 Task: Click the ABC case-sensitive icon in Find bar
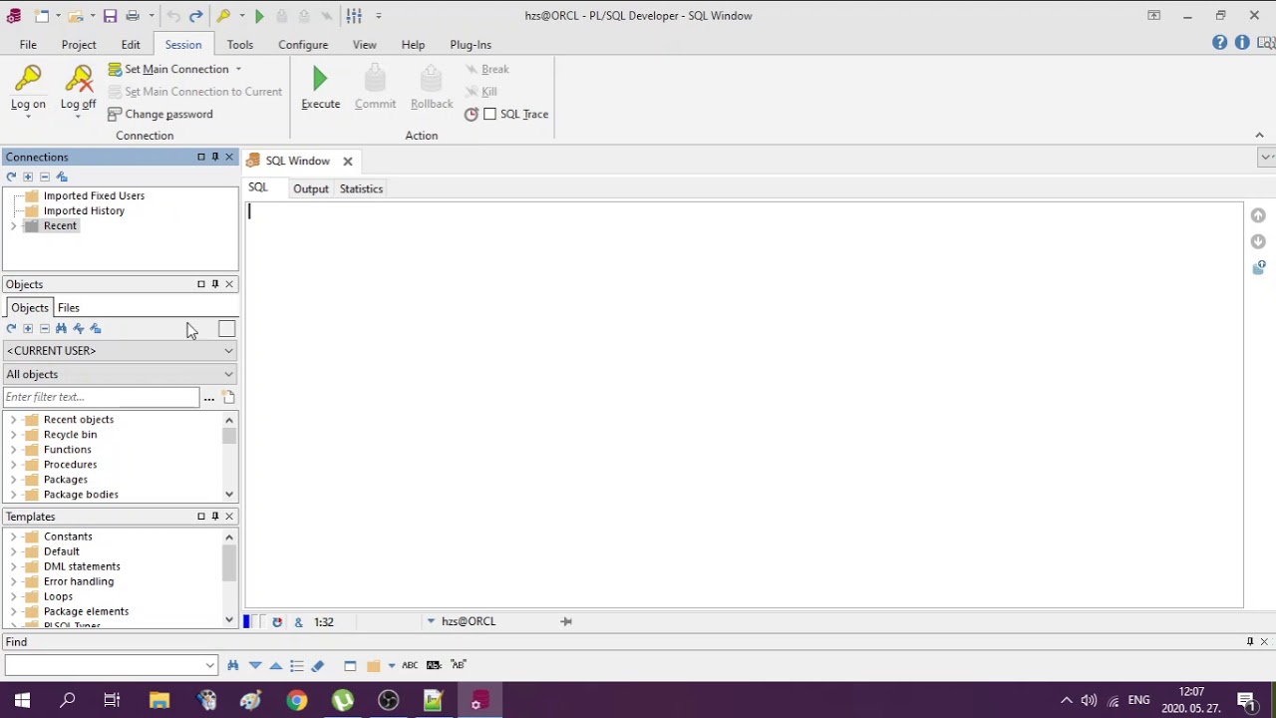click(x=410, y=665)
